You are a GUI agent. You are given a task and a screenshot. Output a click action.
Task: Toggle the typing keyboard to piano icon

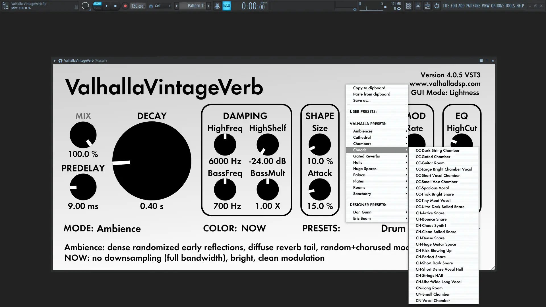(227, 6)
